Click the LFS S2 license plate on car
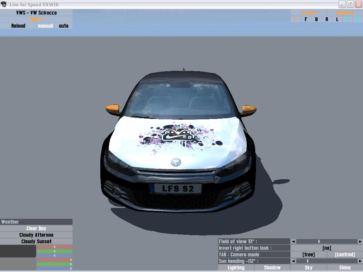Viewport: 363px width, 272px height. (175, 188)
